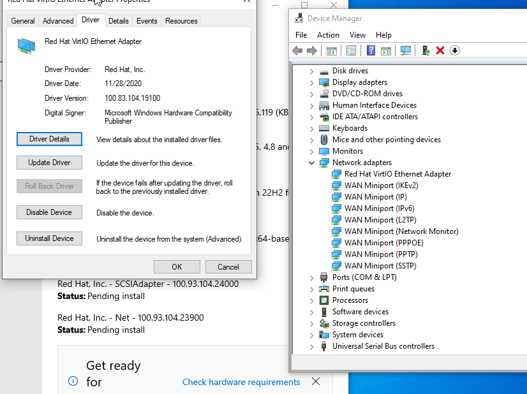Select WAN Miniport (Network Monitor) device
This screenshot has width=527, height=394.
(x=401, y=231)
